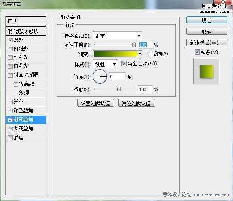The image size is (233, 201).
Task: Toggle the 投影 (Drop Shadow) checkbox
Action: [x=10, y=40]
